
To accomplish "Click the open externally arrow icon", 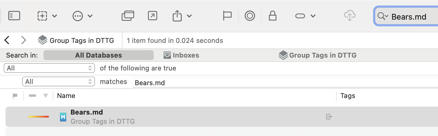I will click(x=152, y=16).
